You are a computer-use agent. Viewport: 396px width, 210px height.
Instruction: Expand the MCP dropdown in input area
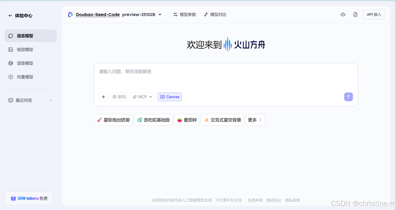143,97
